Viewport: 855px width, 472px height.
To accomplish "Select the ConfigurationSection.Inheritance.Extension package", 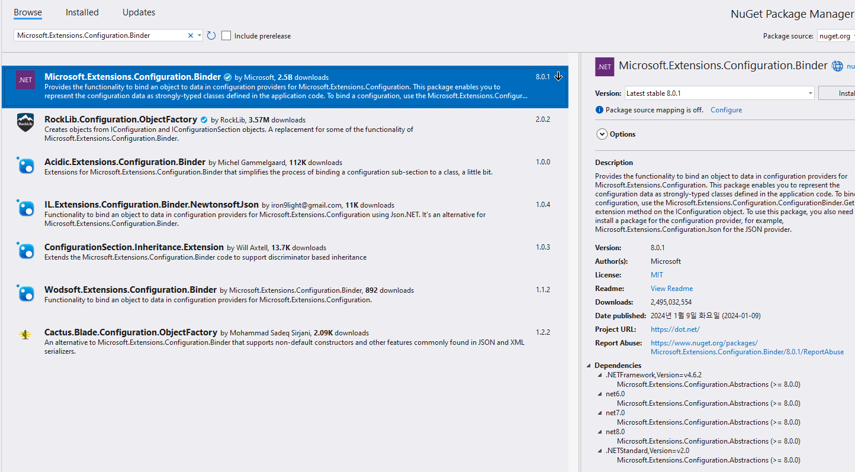I will pos(285,257).
